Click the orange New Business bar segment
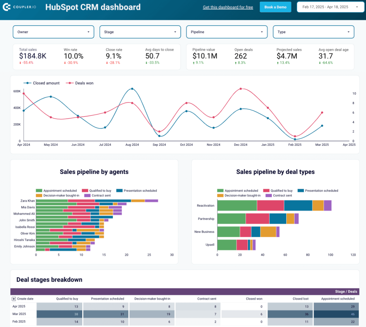Viewport: 366px width, 327px height. pos(268,232)
